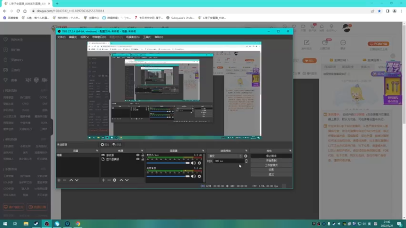Image resolution: width=406 pixels, height=228 pixels.
Task: Click the Douyu user avatar icon
Action: coord(347,28)
